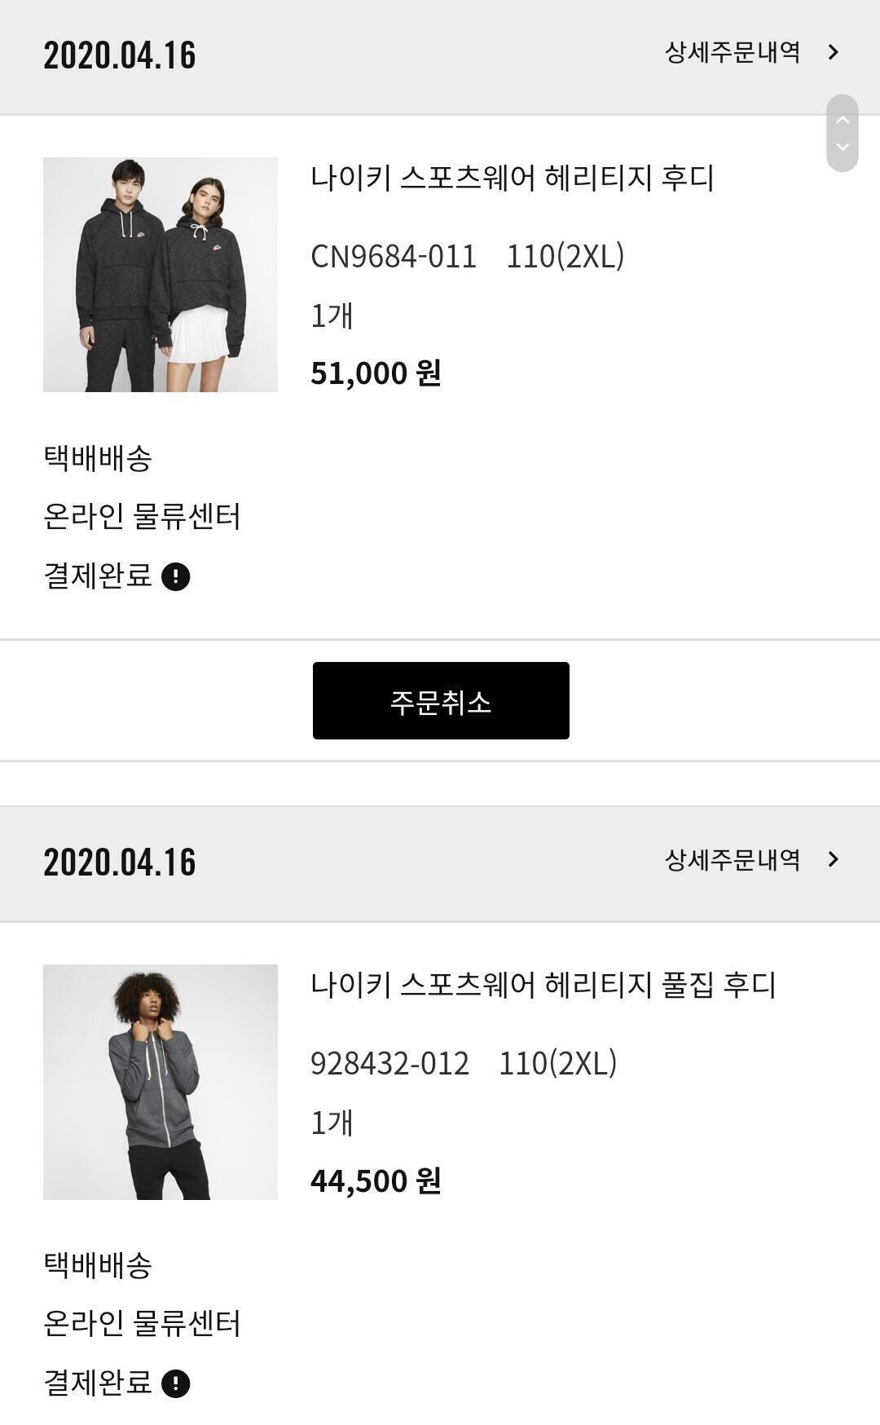The width and height of the screenshot is (880, 1425).
Task: Tap the 주문취소 button
Action: (x=441, y=701)
